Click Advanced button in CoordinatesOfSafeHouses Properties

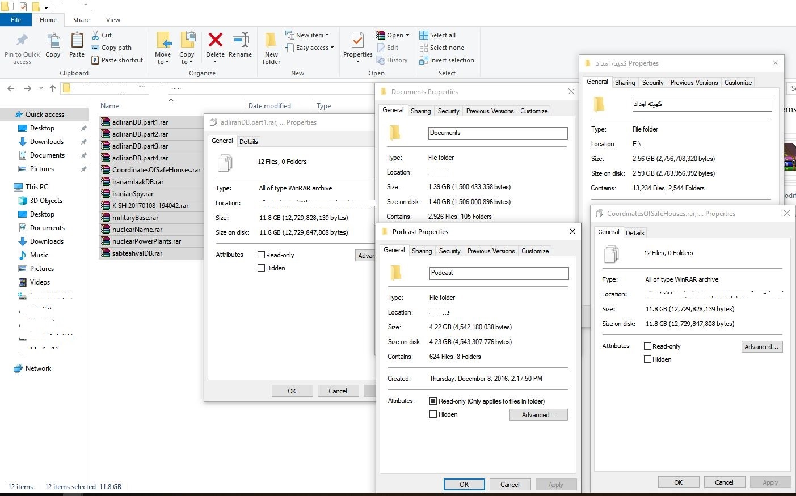[762, 347]
